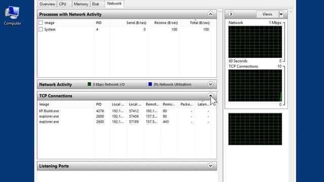Click the green Network I/O legend swatch

coord(90,84)
